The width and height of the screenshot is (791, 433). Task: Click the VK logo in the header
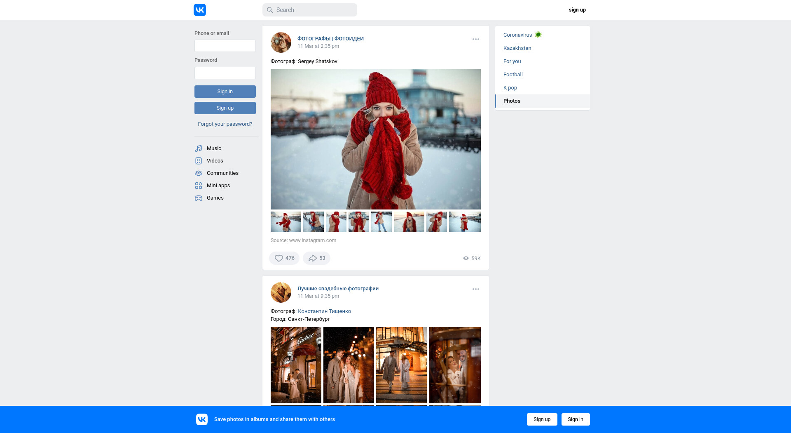[200, 10]
